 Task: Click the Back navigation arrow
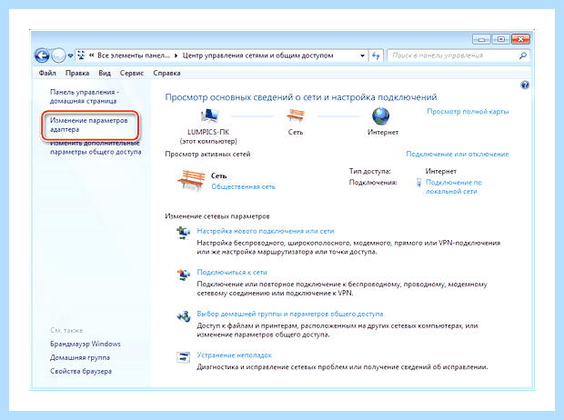click(x=42, y=55)
